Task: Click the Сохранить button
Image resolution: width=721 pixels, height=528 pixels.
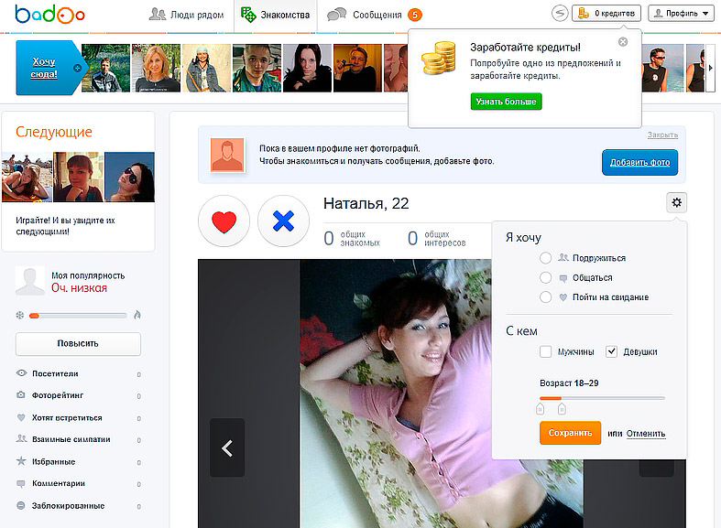Action: (570, 433)
